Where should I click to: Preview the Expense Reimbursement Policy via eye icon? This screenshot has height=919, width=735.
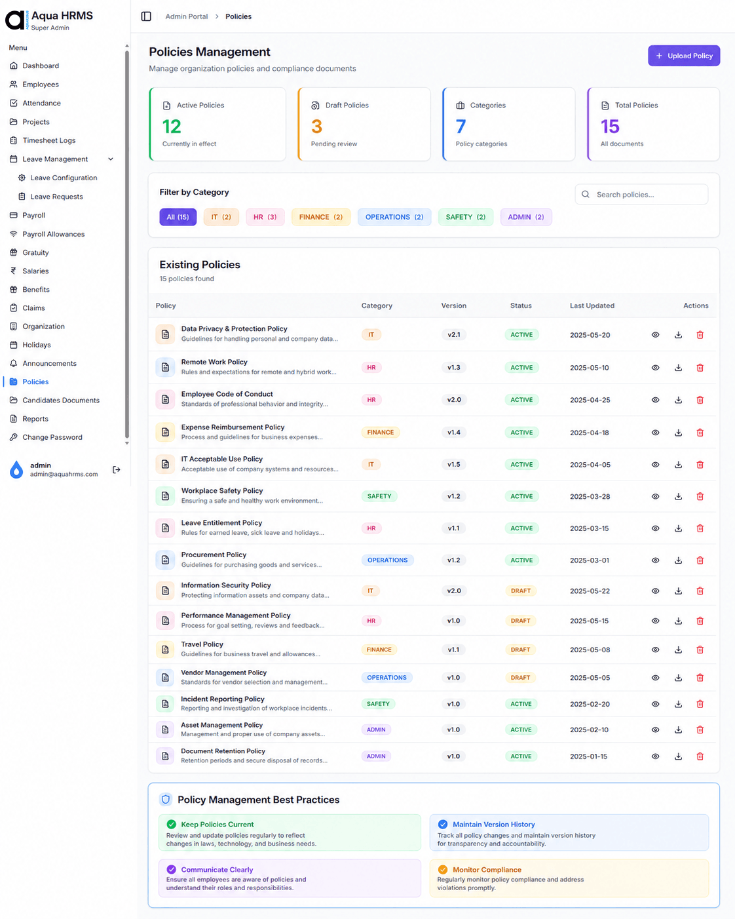(x=655, y=433)
